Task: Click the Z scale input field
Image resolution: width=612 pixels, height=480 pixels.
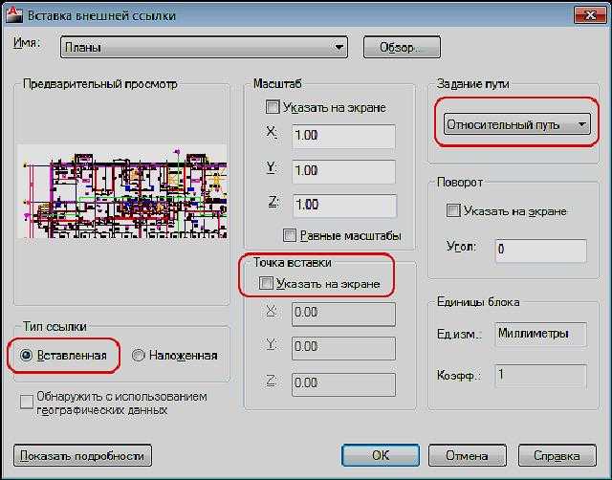Action: (344, 205)
